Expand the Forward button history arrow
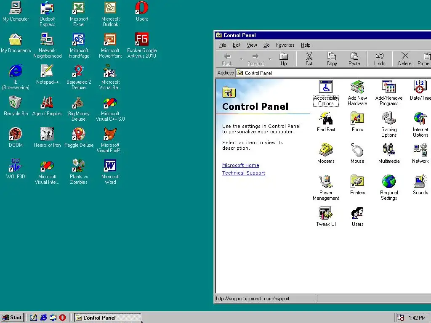431x323 pixels. (x=270, y=59)
